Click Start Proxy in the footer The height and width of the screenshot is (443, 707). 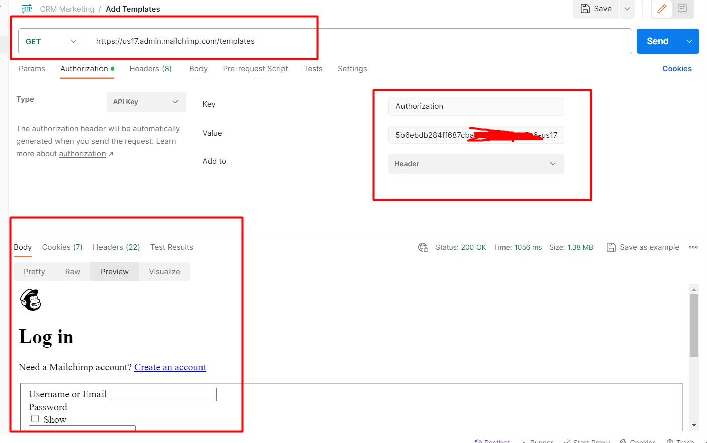tap(586, 441)
